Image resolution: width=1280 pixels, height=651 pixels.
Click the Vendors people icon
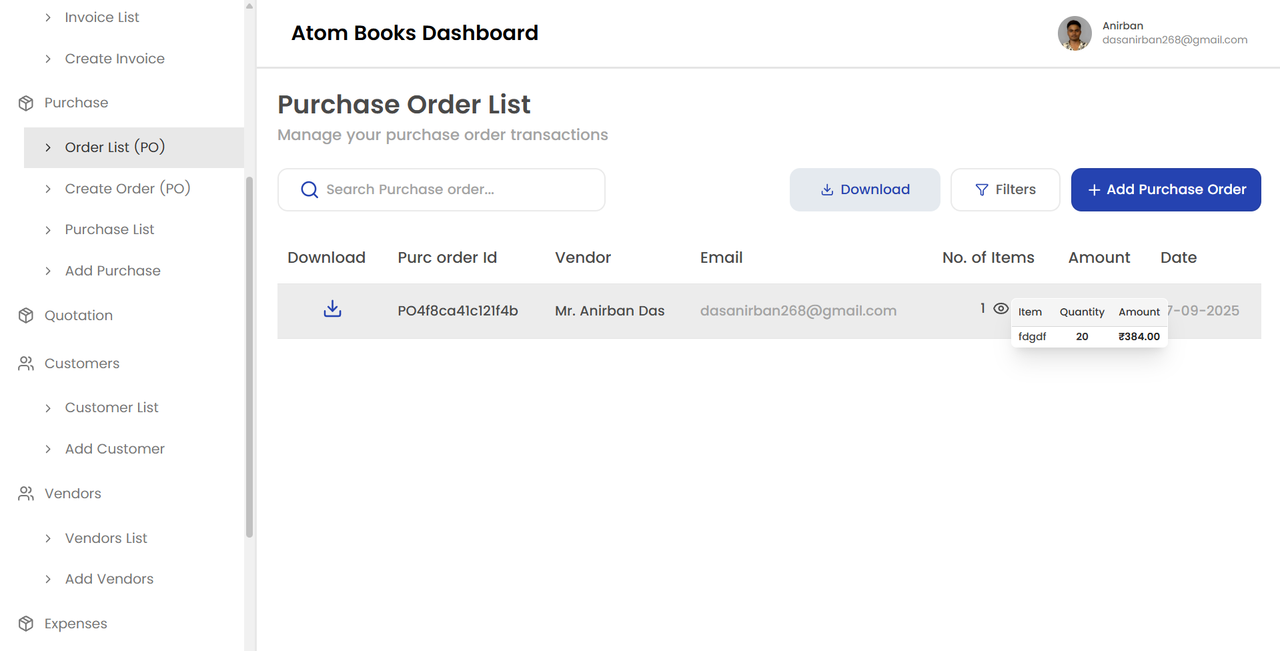[x=26, y=494]
